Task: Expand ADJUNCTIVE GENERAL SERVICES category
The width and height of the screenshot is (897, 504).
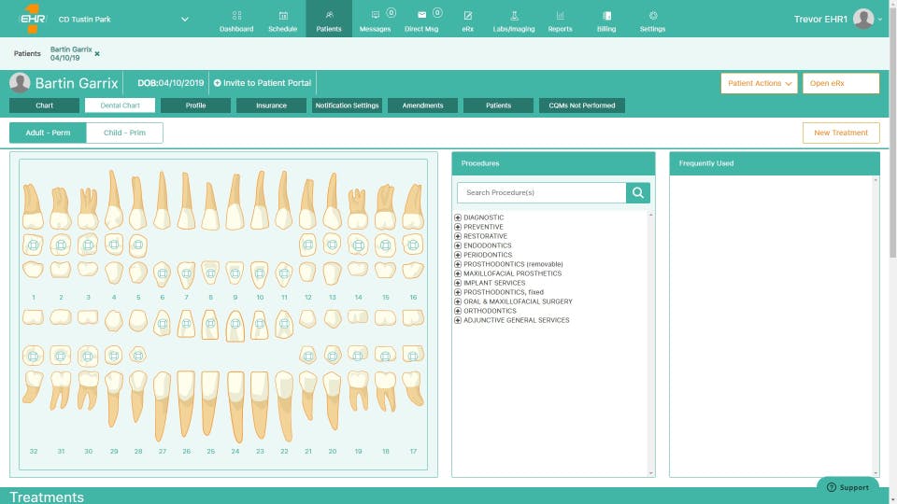Action: pyautogui.click(x=458, y=320)
